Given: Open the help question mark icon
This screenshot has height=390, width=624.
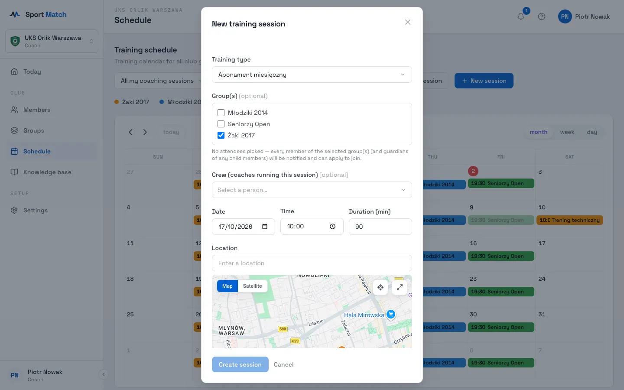Looking at the screenshot, I should (x=542, y=16).
